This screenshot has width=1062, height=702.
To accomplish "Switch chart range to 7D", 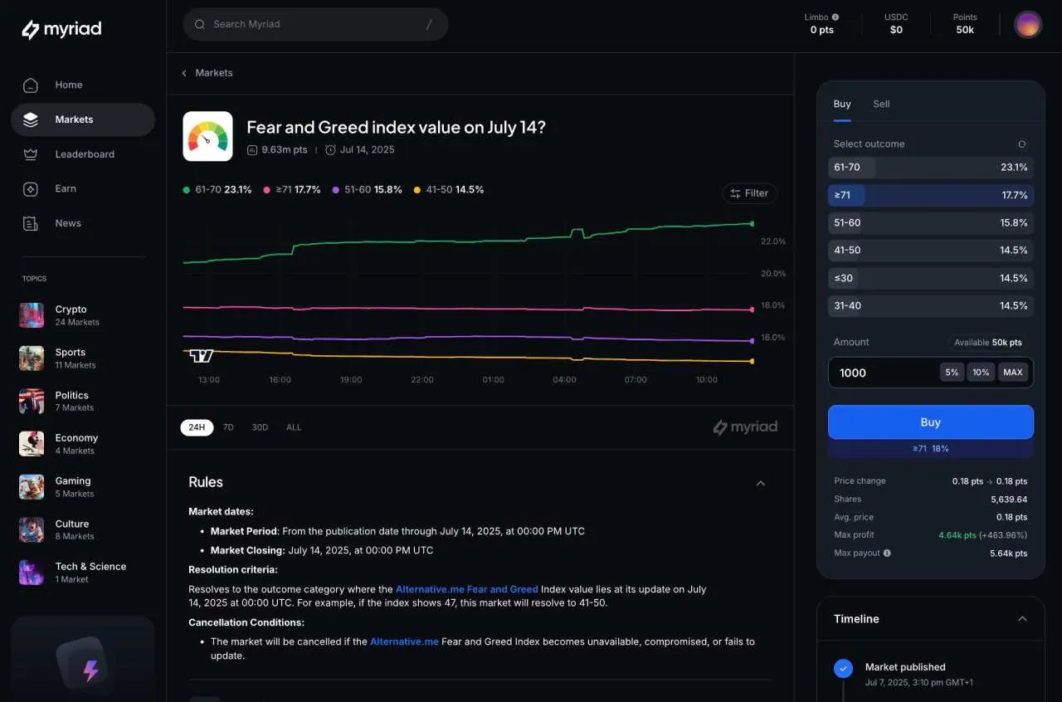I will [228, 427].
